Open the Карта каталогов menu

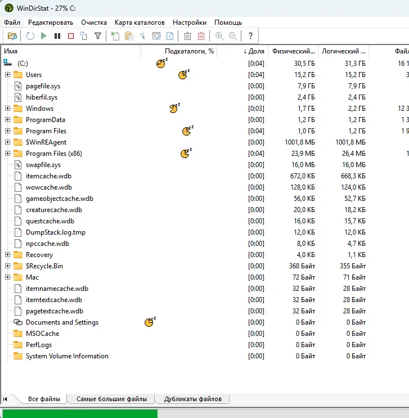(x=140, y=23)
